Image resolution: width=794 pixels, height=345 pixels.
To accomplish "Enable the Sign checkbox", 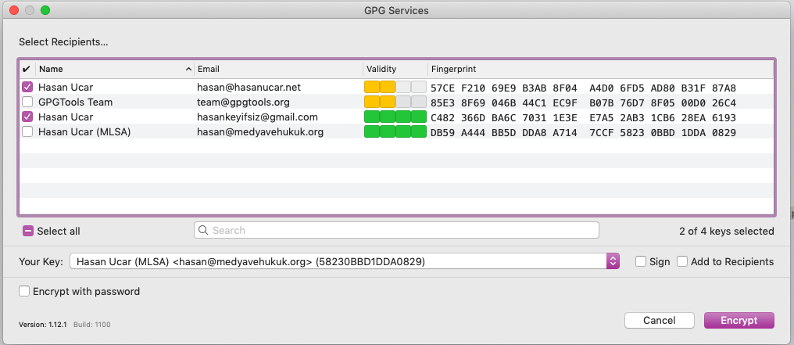I will (641, 261).
